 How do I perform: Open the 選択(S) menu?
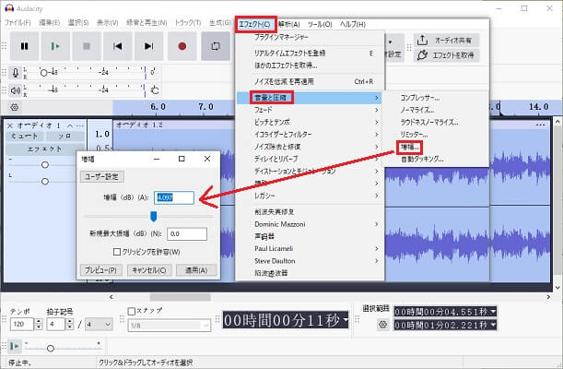click(78, 23)
